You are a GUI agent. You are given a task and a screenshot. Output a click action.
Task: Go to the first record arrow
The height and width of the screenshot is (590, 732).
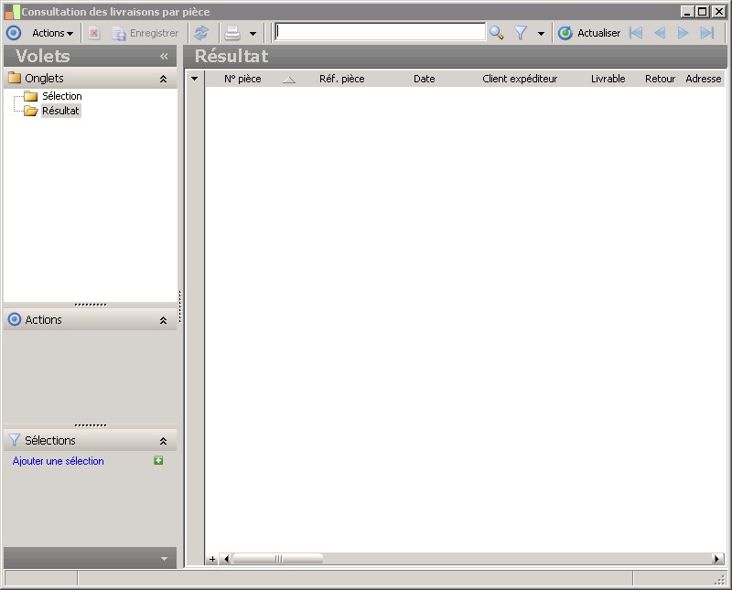click(x=636, y=33)
